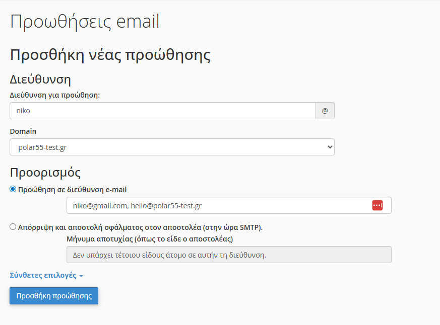Click the 'Προορισμός' section heading
Screen dimensions: 440x325
(x=45, y=173)
